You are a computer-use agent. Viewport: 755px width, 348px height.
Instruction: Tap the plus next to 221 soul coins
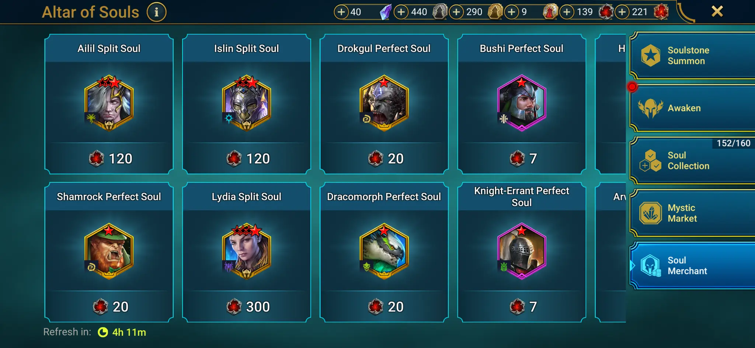[622, 12]
